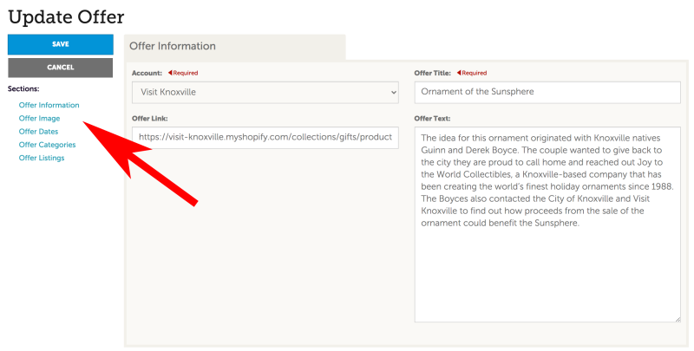This screenshot has height=351, width=694.
Task: Click the Update Offer page heading
Action: (x=66, y=16)
